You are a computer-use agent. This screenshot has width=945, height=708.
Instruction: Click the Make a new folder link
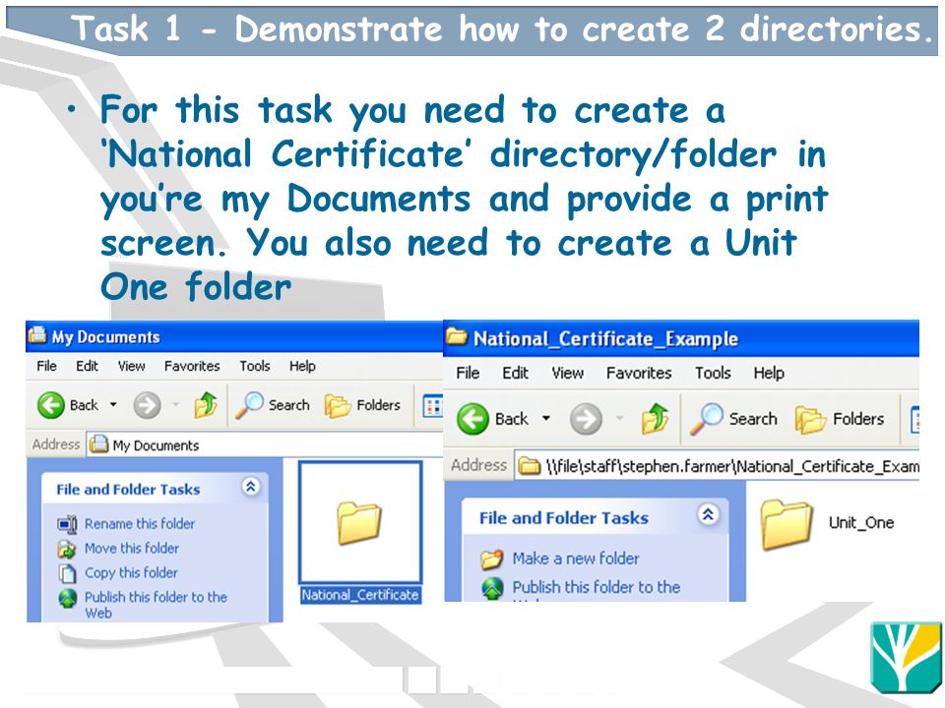(576, 559)
